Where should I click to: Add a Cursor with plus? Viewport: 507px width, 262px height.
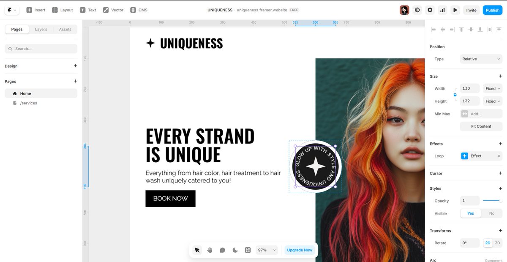(501, 173)
